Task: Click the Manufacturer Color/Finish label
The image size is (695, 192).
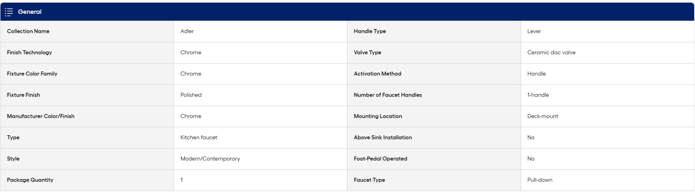Action: [x=41, y=116]
